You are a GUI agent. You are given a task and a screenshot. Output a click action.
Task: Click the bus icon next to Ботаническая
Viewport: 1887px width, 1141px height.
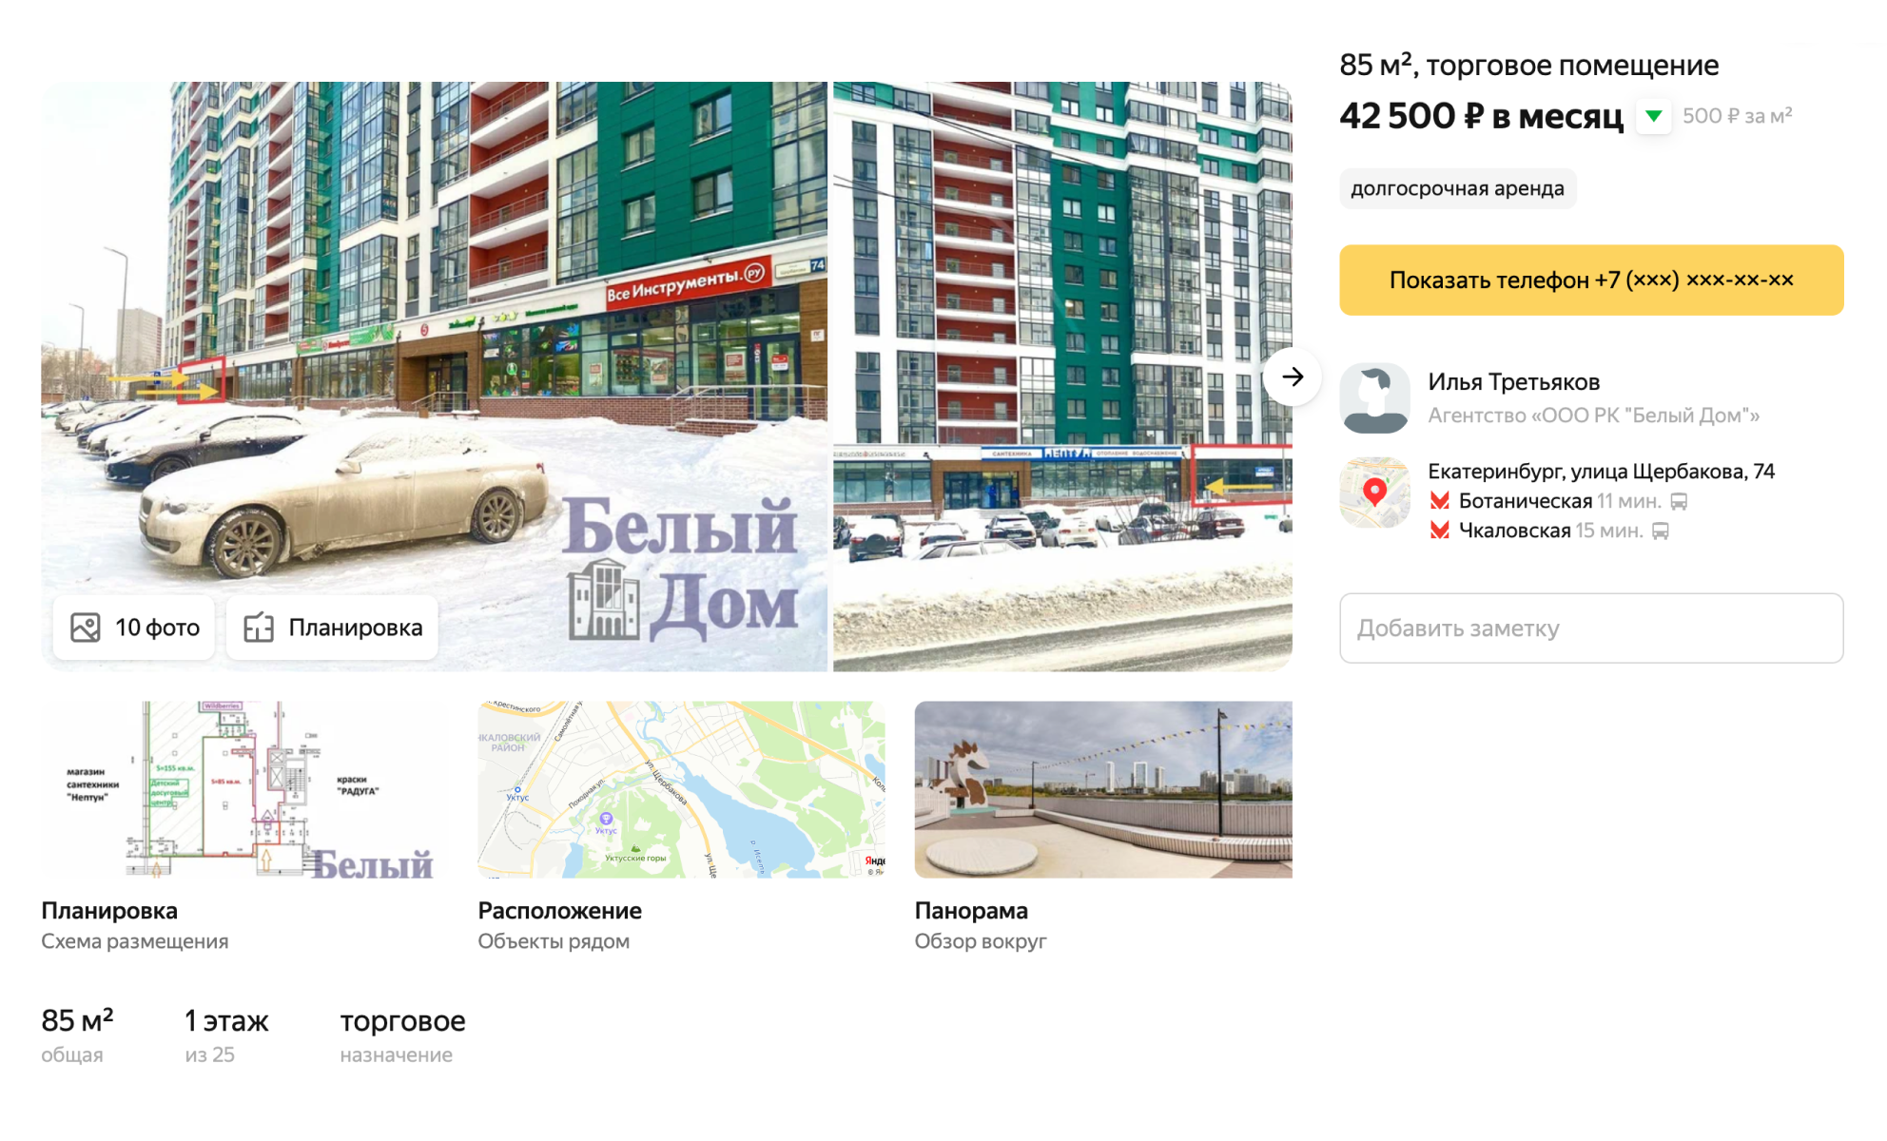(1680, 501)
